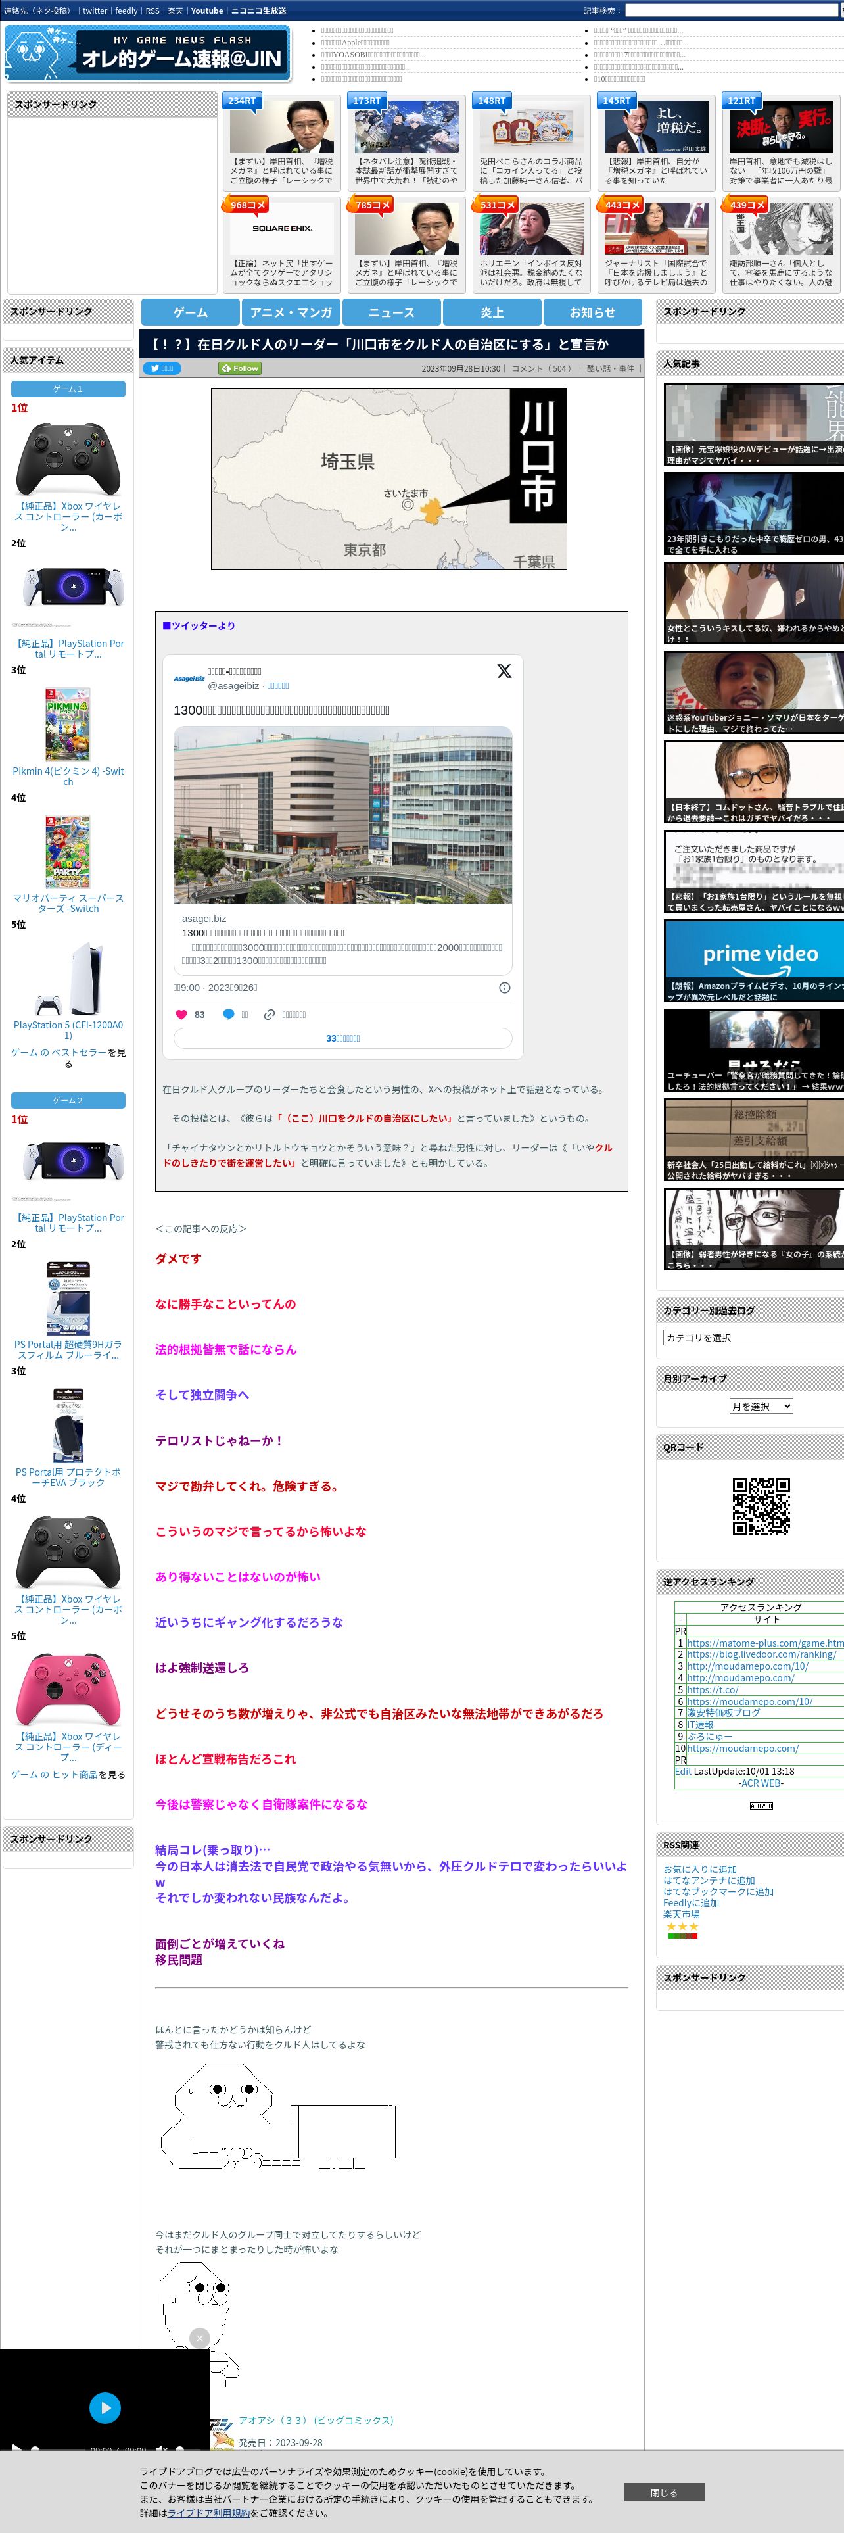Click the 酷い話・事件 category link
844x2533 pixels.
pos(610,369)
